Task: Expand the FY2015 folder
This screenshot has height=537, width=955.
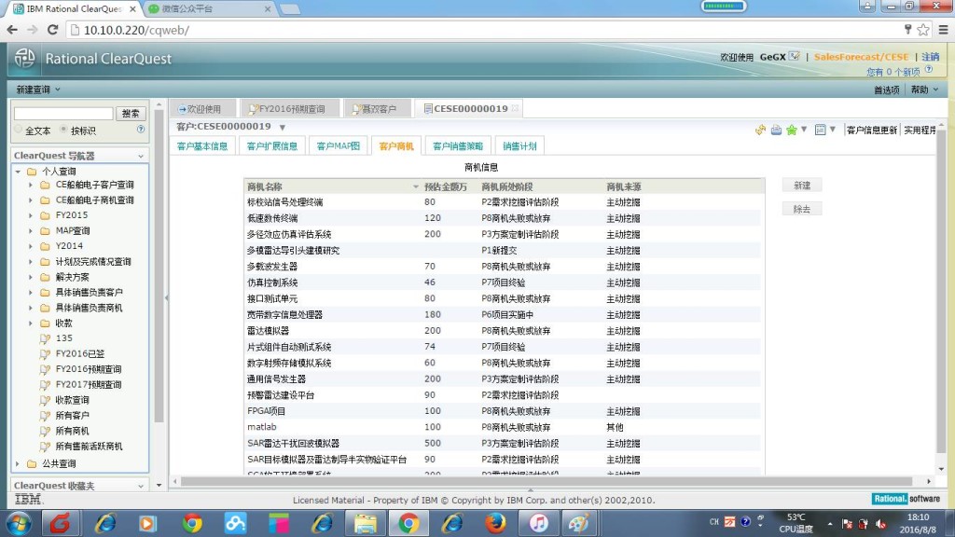Action: tap(31, 215)
